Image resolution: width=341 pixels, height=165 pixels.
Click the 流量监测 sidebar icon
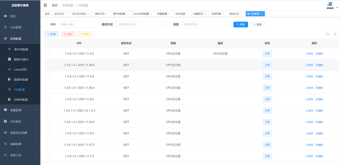(x=6, y=144)
